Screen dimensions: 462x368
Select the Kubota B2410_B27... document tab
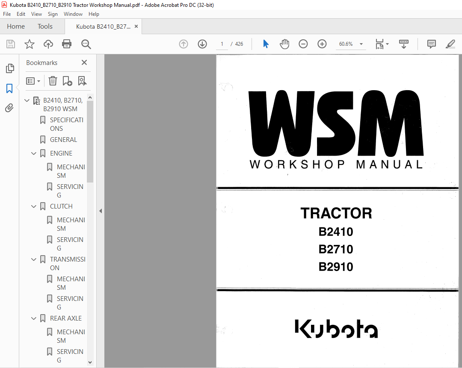tap(103, 26)
